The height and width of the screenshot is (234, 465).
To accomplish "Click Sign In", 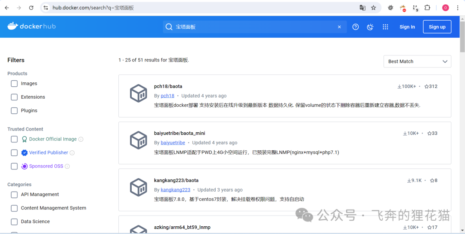I will 407,27.
